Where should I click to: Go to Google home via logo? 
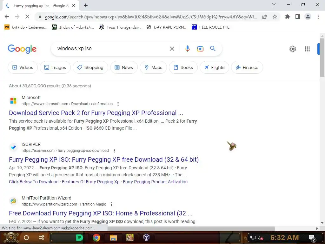(x=22, y=49)
